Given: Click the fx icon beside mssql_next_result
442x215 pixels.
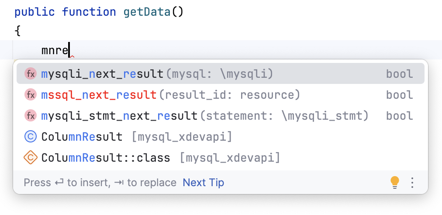Looking at the screenshot, I should click(x=31, y=95).
